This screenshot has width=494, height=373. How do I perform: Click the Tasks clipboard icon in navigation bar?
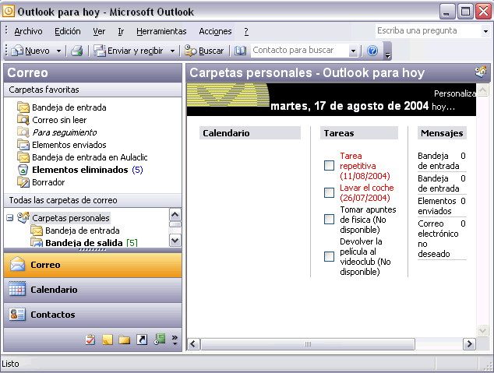(90, 340)
